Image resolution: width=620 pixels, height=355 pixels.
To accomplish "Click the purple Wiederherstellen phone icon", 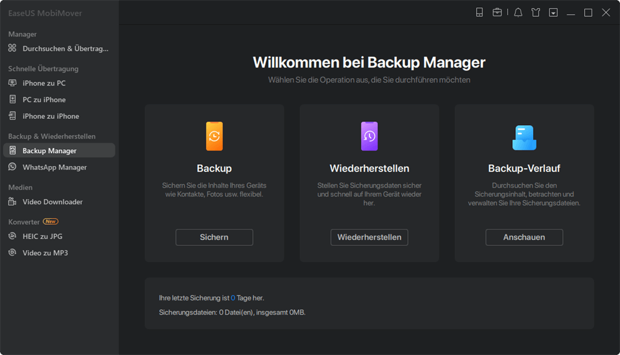I will point(370,136).
